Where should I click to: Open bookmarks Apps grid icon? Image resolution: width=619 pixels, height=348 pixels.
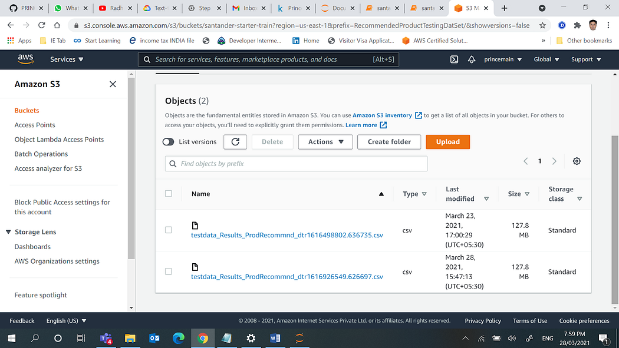click(11, 41)
